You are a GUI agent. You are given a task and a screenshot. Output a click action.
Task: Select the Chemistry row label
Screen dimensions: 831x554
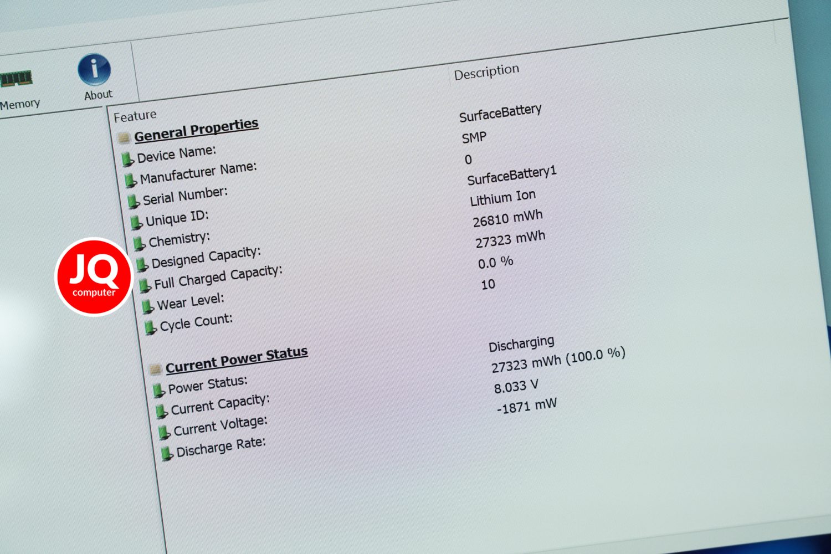coord(179,240)
